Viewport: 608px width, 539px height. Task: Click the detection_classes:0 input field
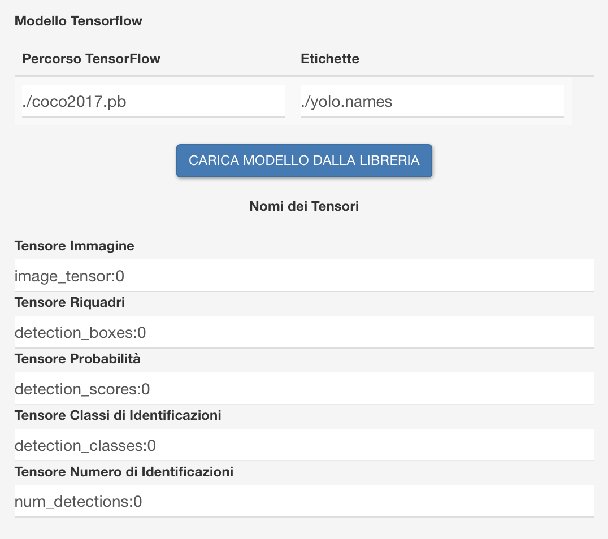click(x=305, y=445)
